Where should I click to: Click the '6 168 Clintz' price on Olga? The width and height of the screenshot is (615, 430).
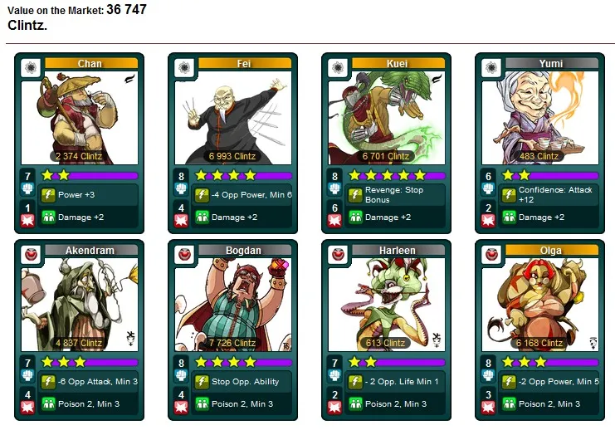539,343
